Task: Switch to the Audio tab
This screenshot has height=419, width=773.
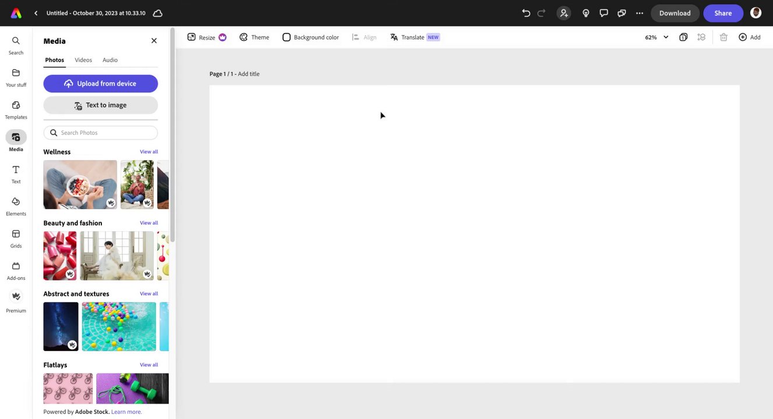Action: click(110, 60)
